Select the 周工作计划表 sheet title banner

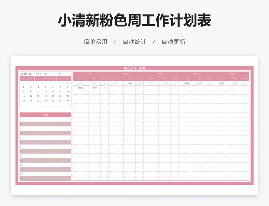click(x=134, y=68)
